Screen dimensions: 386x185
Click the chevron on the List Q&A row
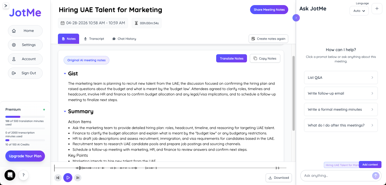coord(372,77)
